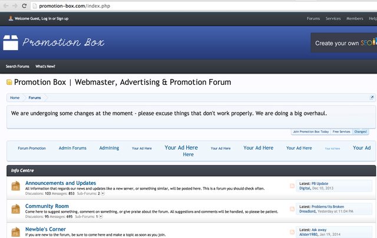Click the Discussions: 103 count text

tap(38, 194)
